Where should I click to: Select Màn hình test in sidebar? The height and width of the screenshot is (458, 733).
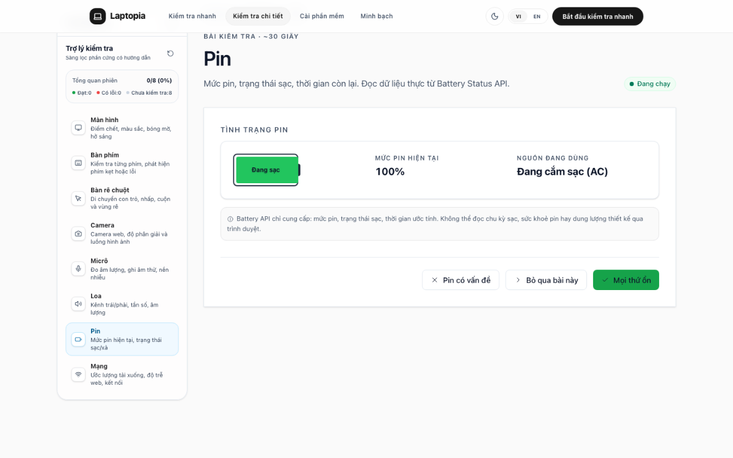(x=122, y=128)
